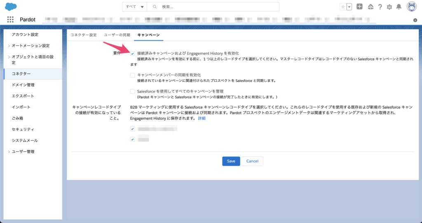Click the 要件 label
Viewport: 422px width, 223px height.
(x=117, y=53)
